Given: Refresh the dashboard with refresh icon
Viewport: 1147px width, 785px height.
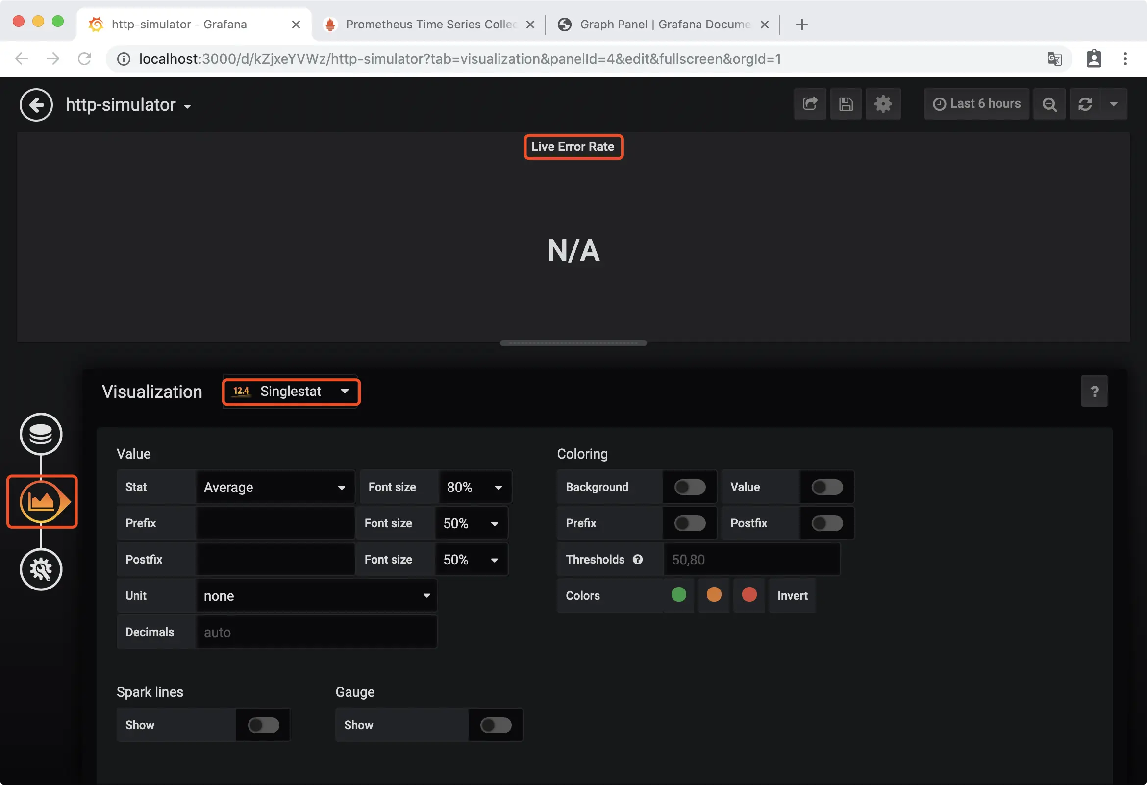Looking at the screenshot, I should point(1085,104).
